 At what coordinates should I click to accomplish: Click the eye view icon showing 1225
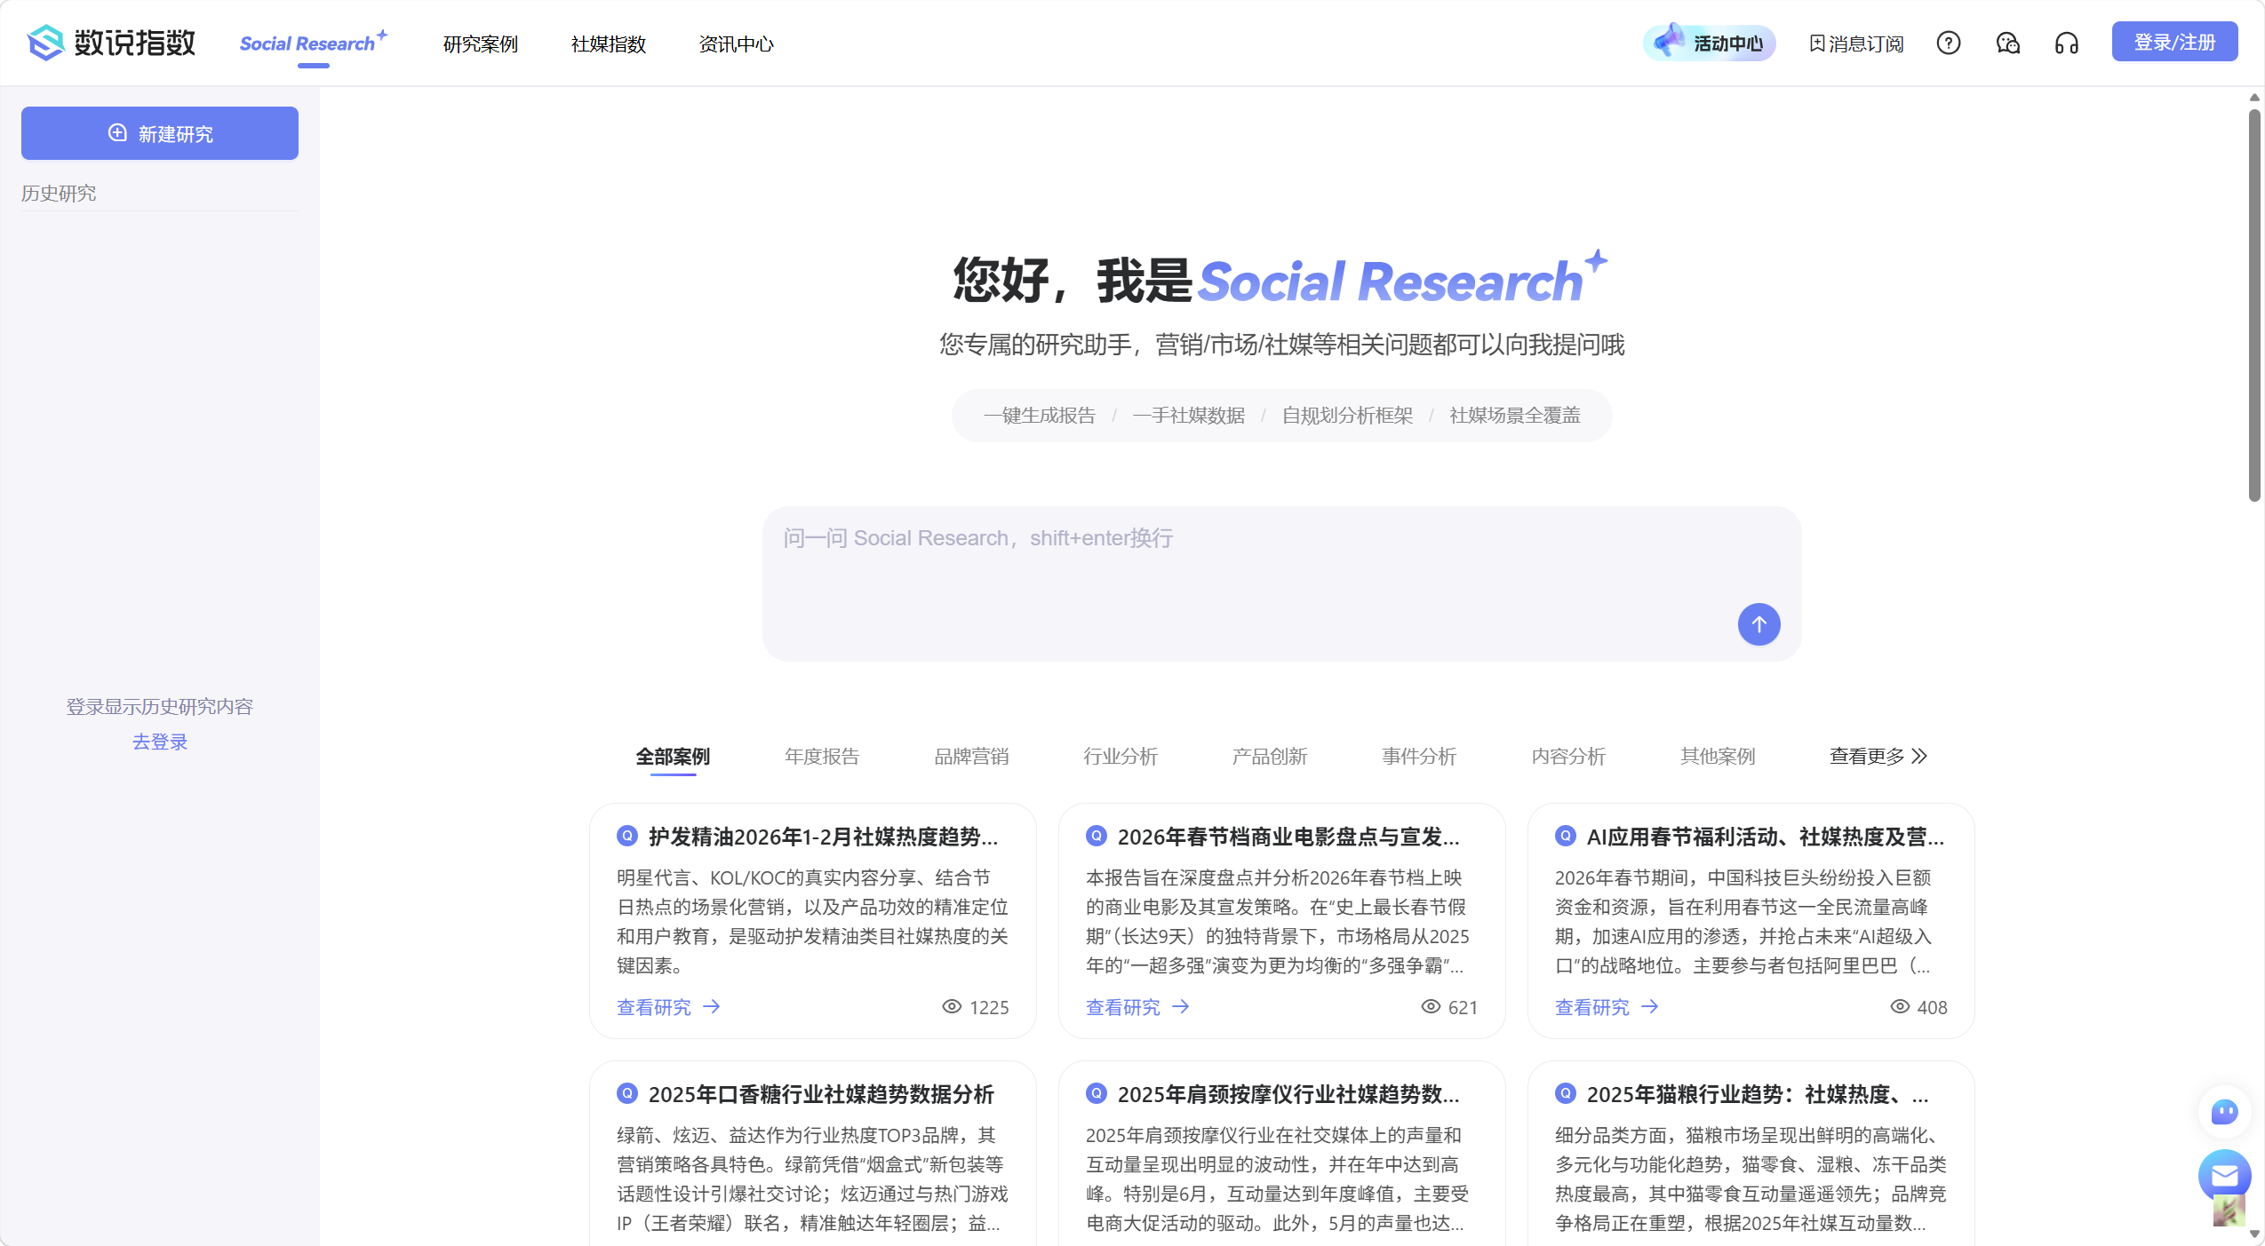952,1006
